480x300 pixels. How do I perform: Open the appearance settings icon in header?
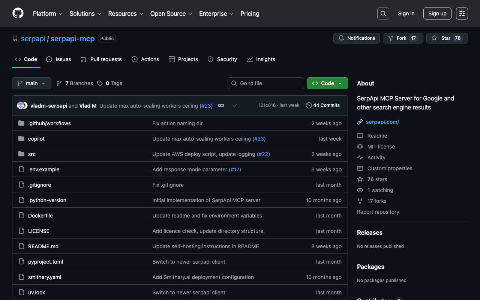(462, 13)
